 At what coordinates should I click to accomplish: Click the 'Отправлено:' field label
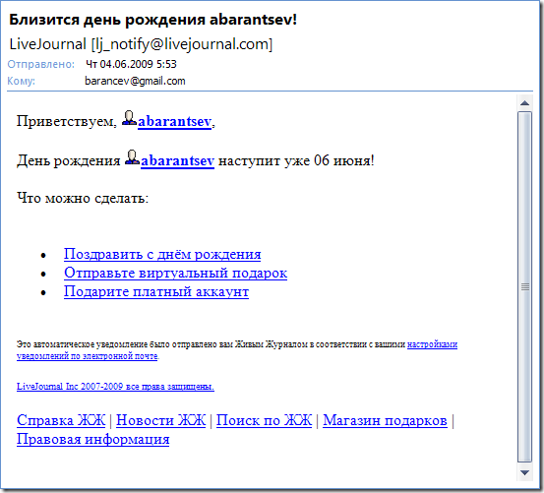pyautogui.click(x=41, y=64)
